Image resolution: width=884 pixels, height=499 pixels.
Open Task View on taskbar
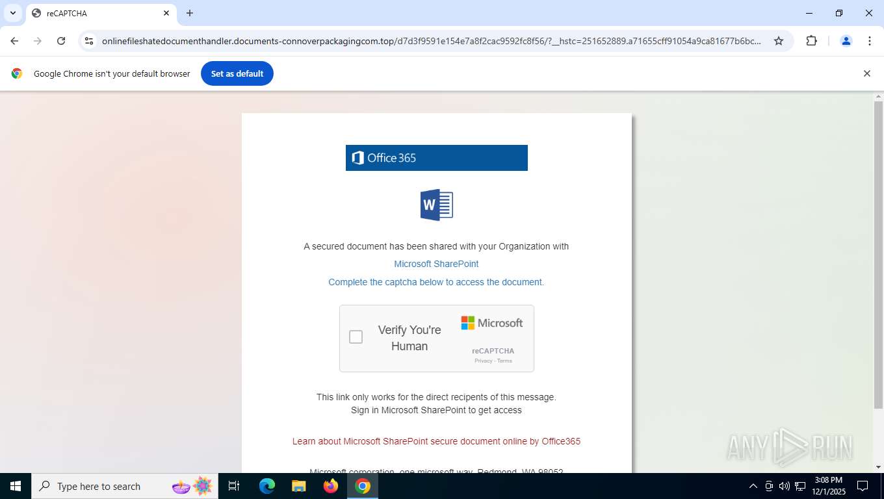click(x=234, y=486)
